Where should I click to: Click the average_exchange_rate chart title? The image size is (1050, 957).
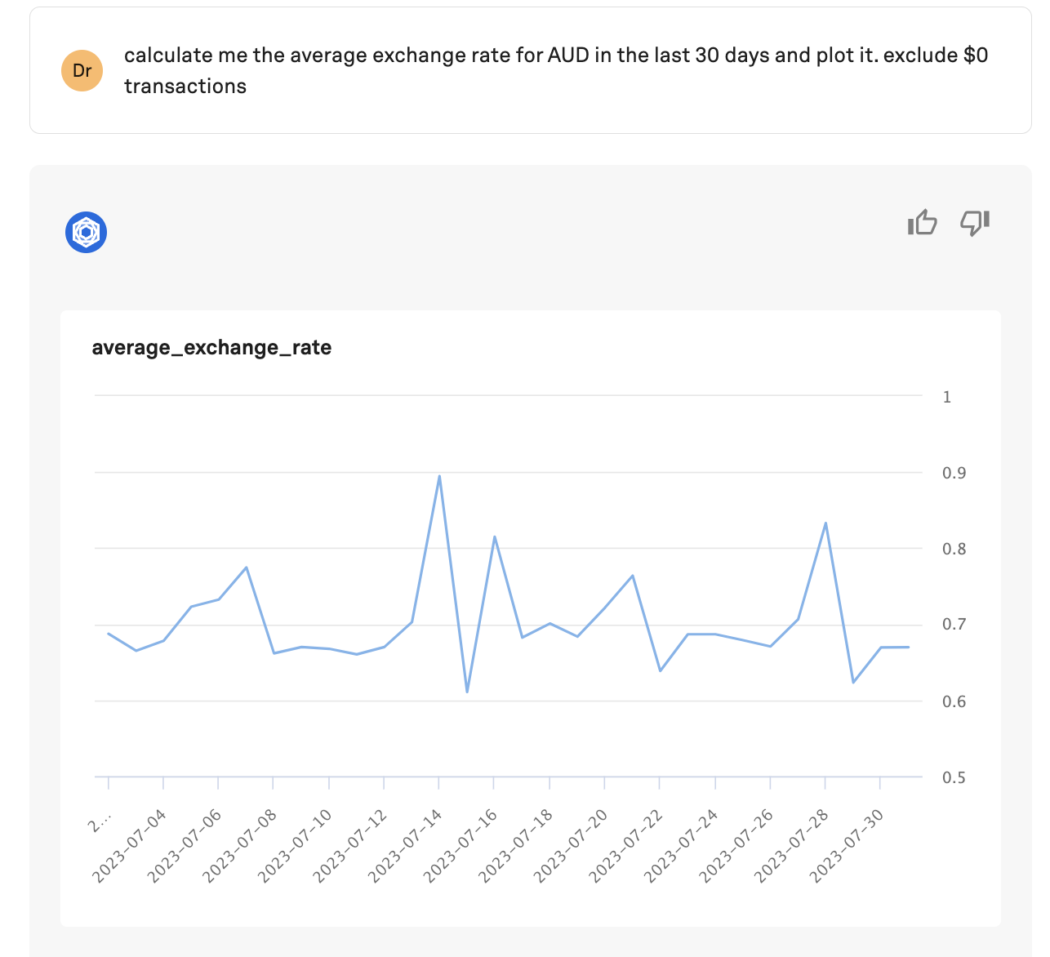(211, 348)
